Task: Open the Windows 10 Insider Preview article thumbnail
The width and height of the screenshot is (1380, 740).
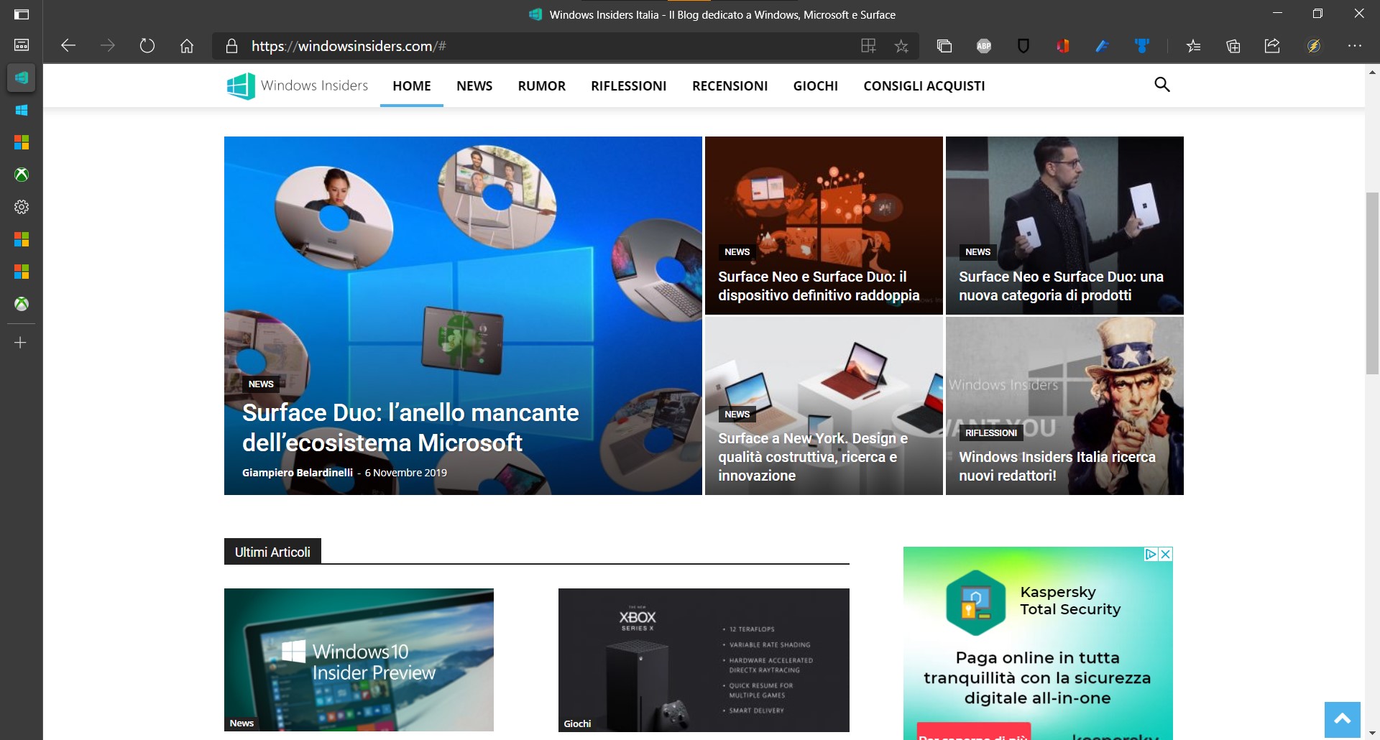Action: (359, 660)
